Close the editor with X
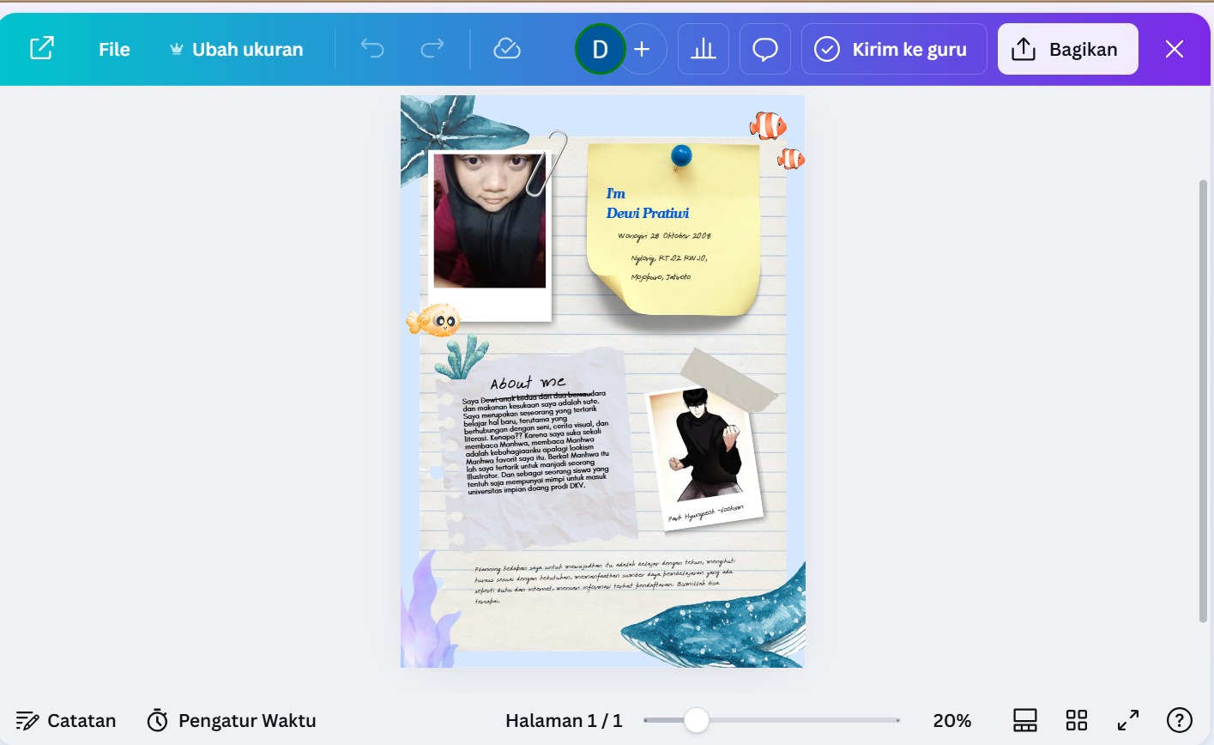Image resolution: width=1214 pixels, height=745 pixels. (x=1174, y=49)
